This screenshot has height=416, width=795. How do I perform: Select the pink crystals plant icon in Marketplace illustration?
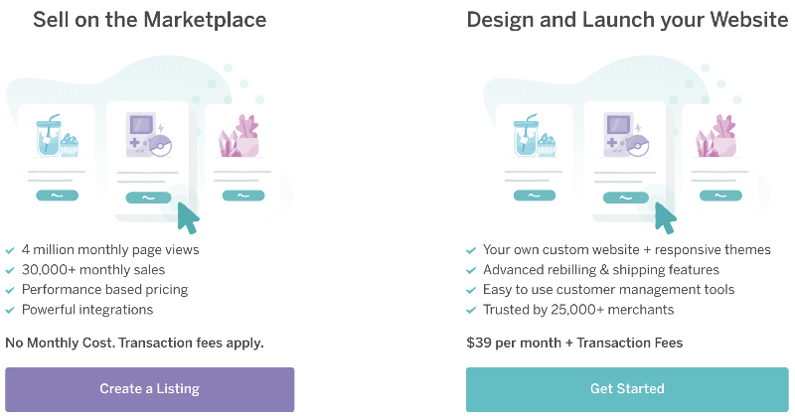tap(238, 136)
